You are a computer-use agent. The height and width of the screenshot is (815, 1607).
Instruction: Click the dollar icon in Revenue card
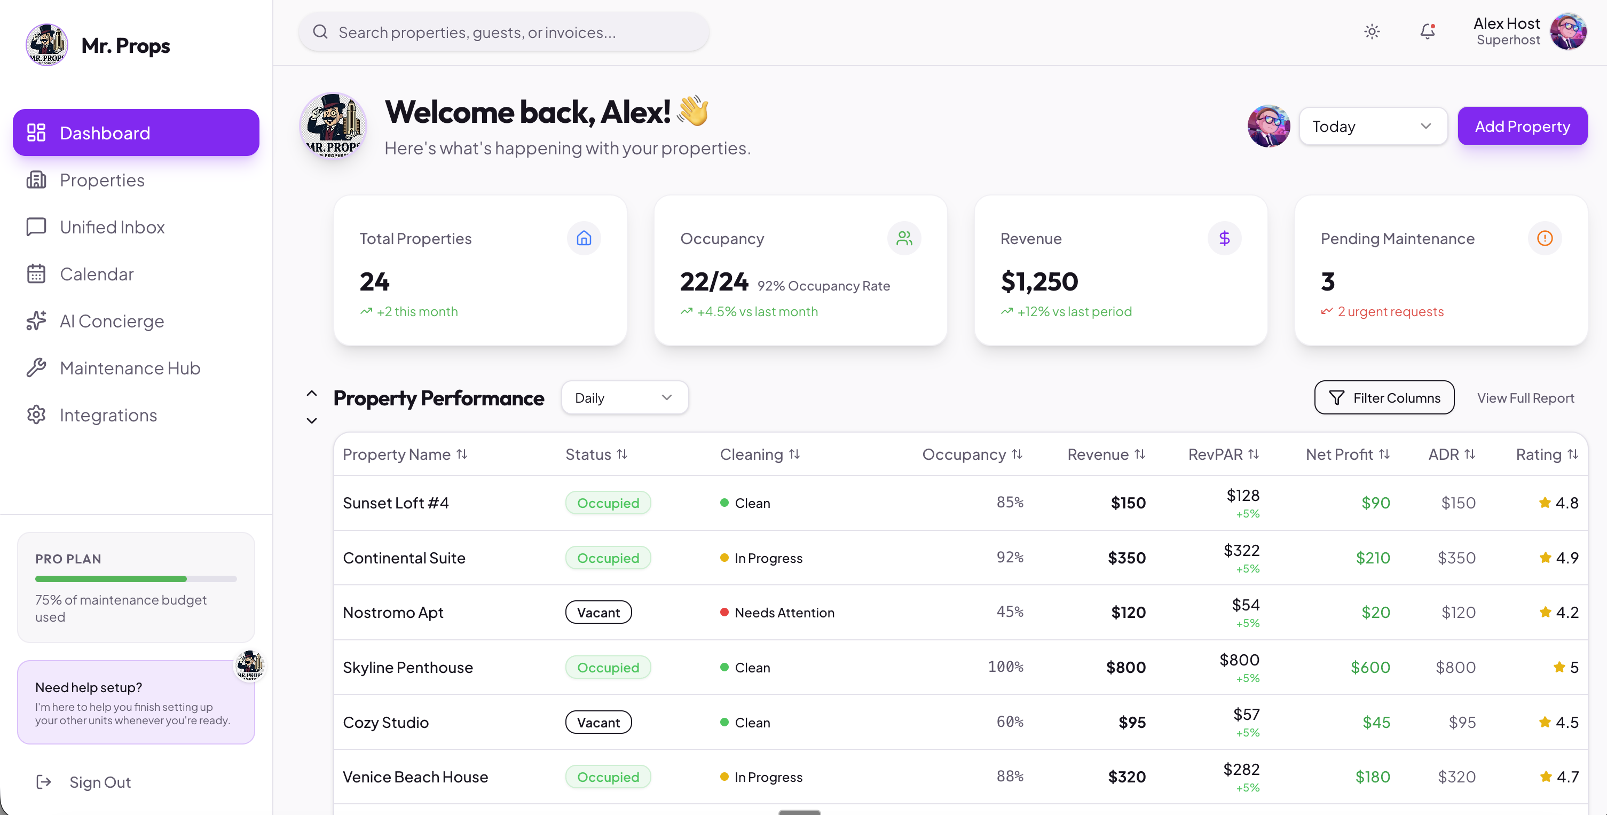click(1224, 238)
